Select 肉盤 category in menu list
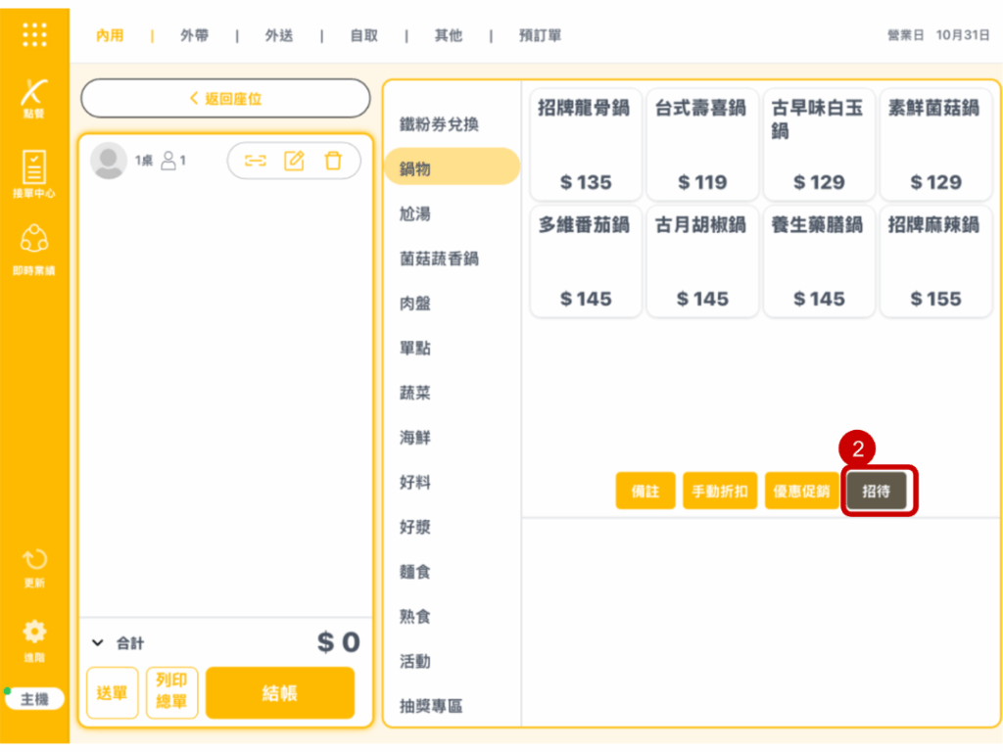 (x=414, y=304)
